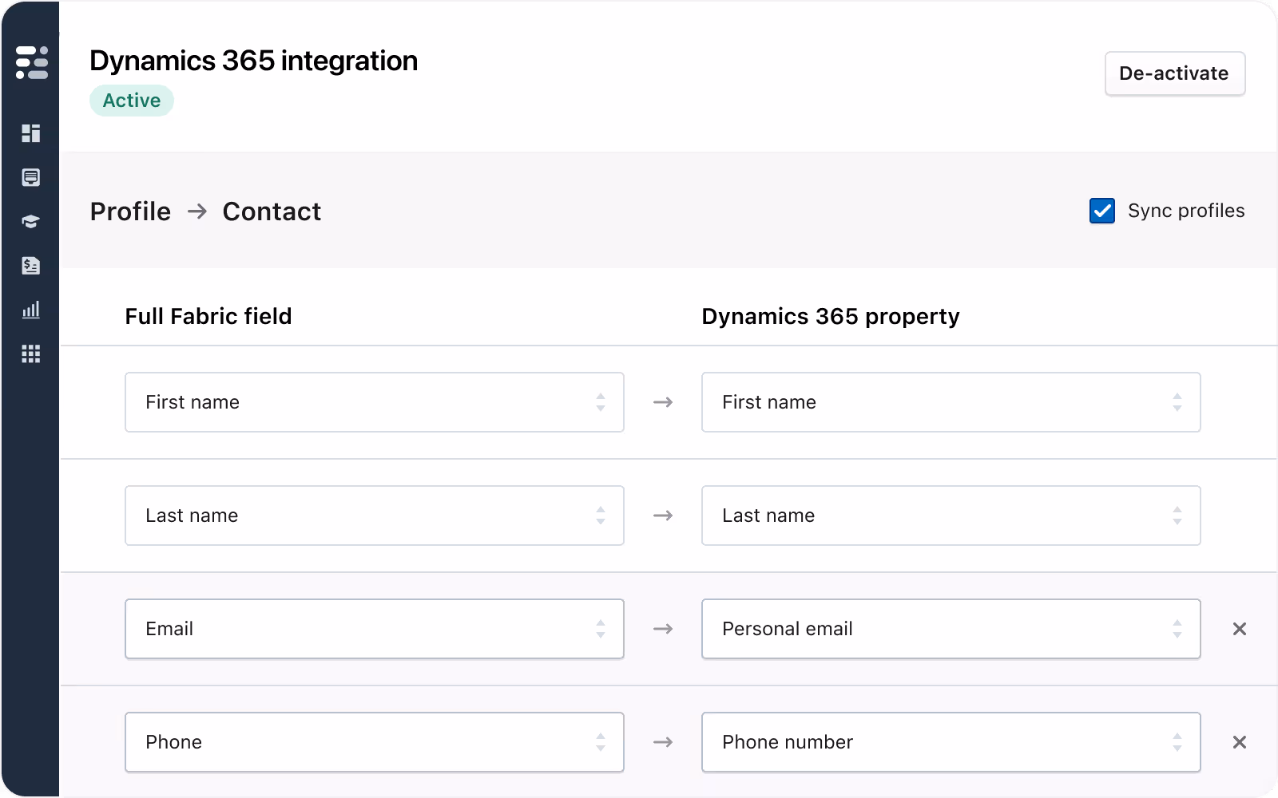Click the Full Fabric logo at the top
This screenshot has height=798, width=1278.
pos(31,62)
